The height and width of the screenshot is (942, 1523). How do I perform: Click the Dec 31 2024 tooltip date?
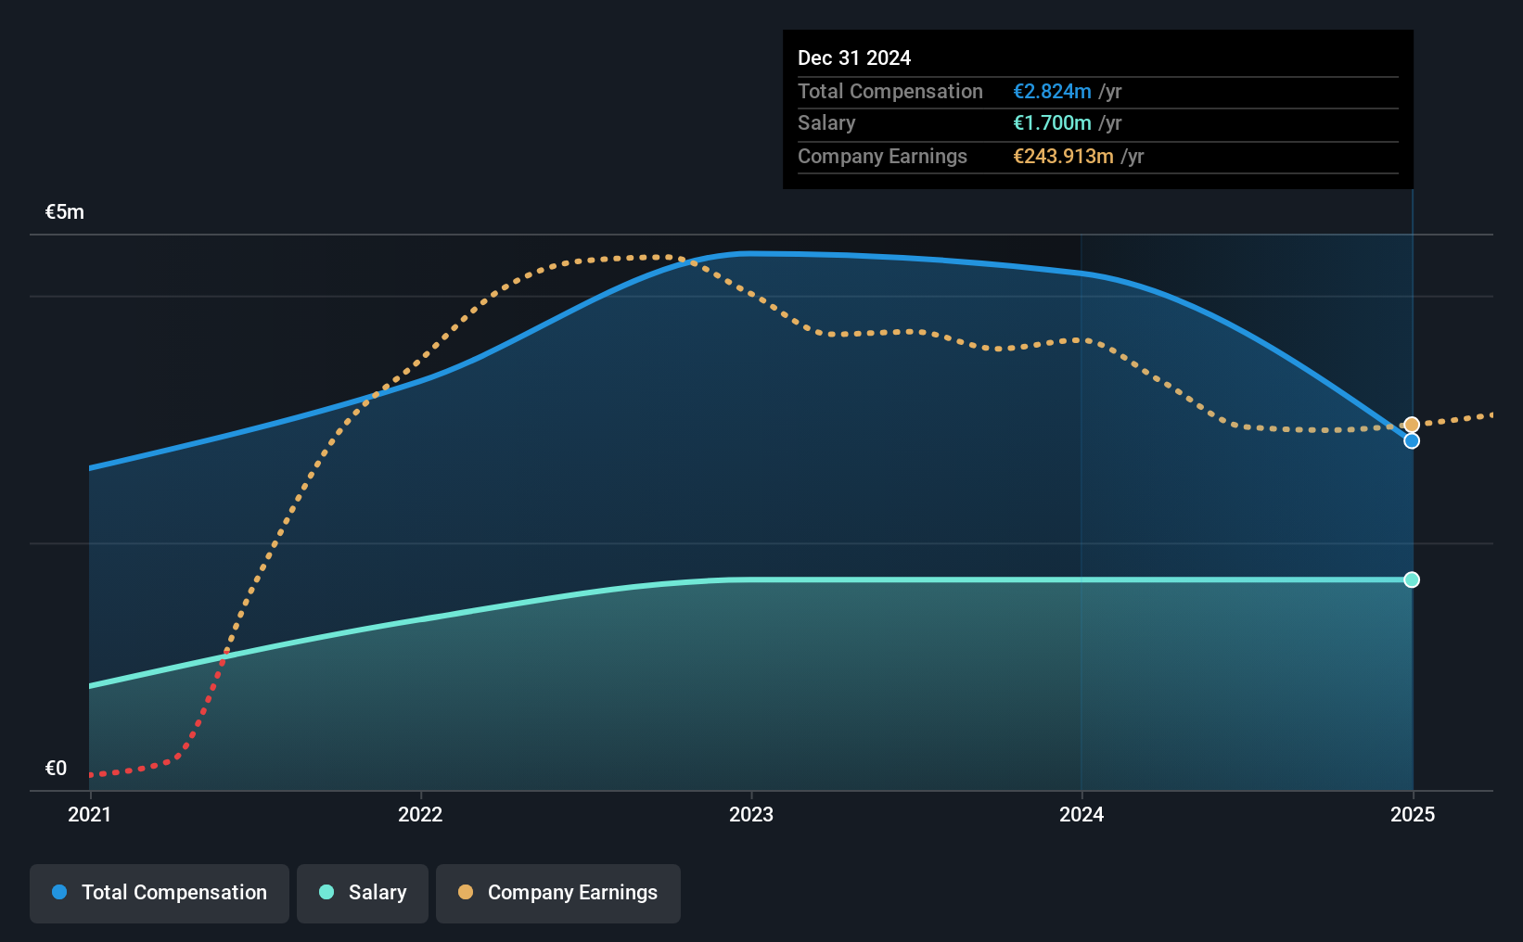click(x=854, y=58)
